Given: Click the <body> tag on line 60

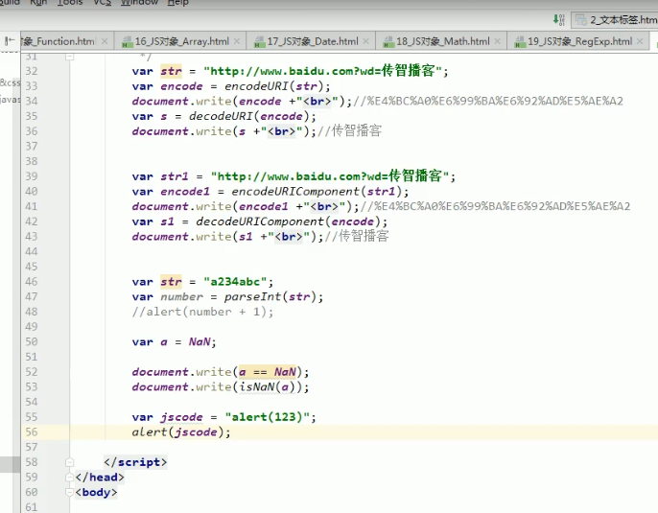Looking at the screenshot, I should click(x=96, y=493).
